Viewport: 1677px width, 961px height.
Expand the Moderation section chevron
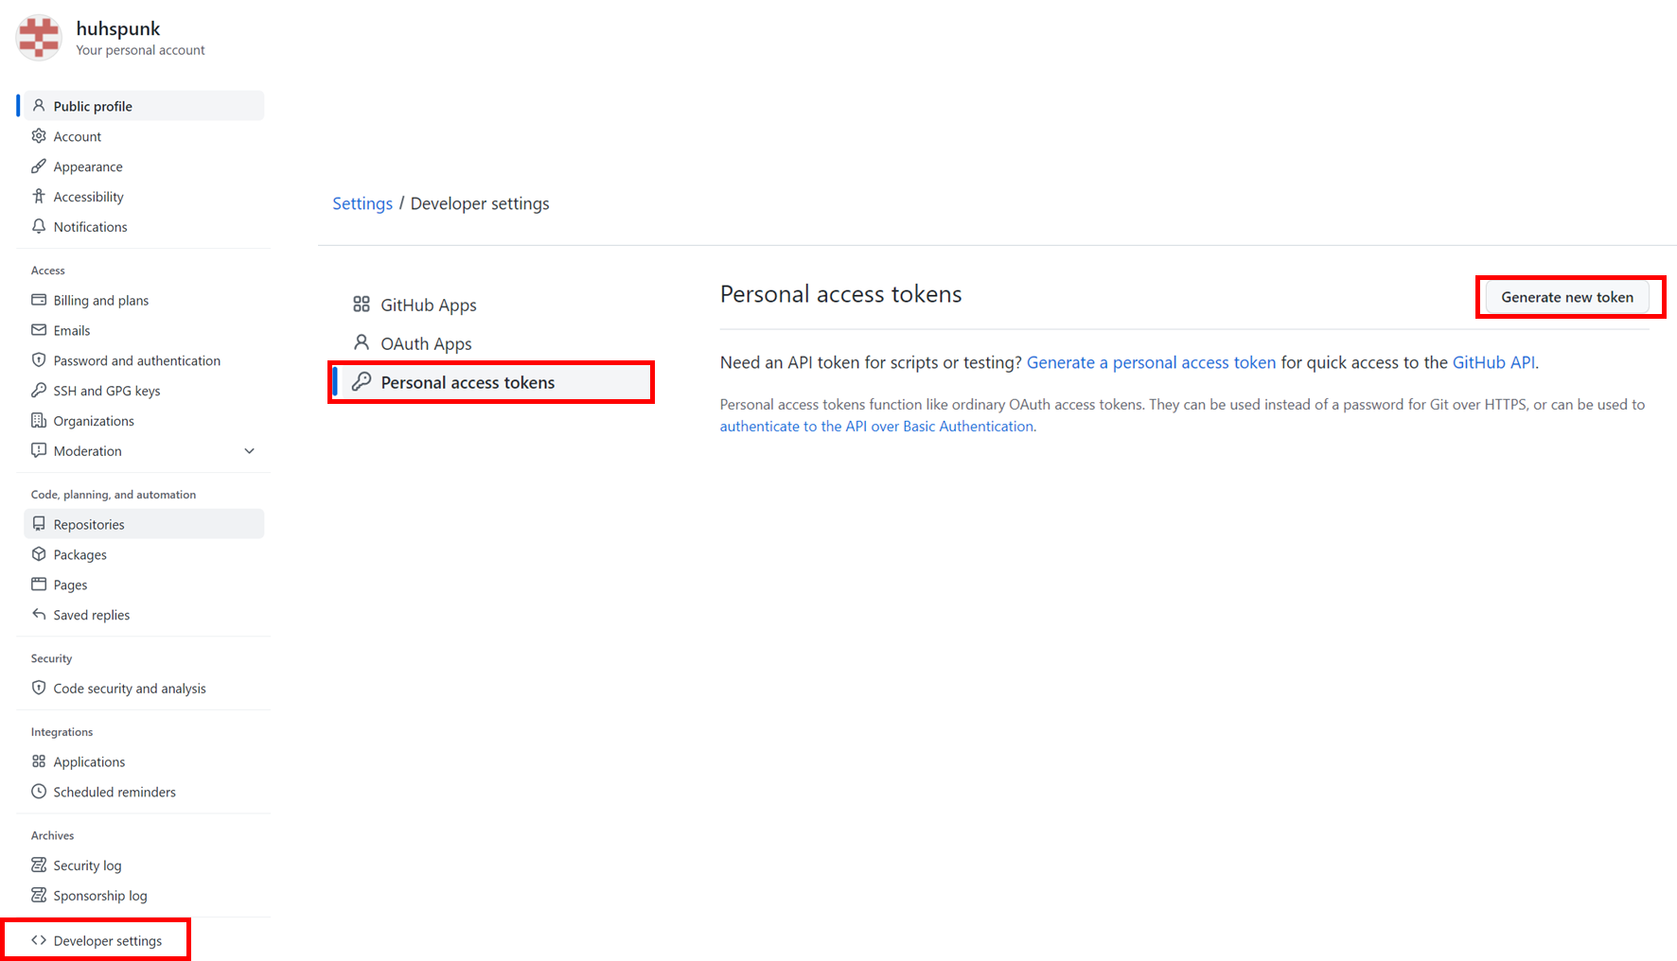[x=250, y=451]
